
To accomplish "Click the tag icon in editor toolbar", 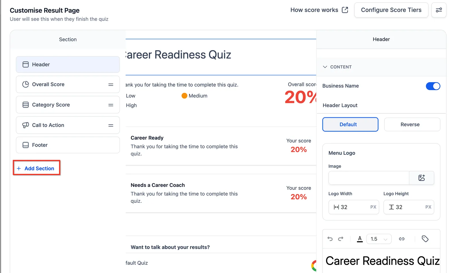I will (425, 239).
